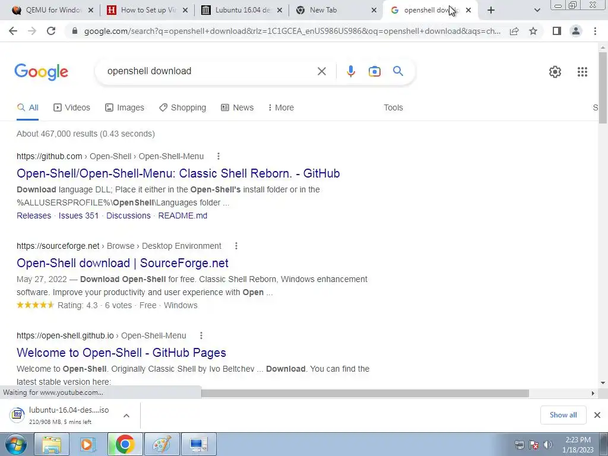Screen dimensions: 608x456
Task: Launch Windows Media Player from the taskbar
Action: [88, 444]
